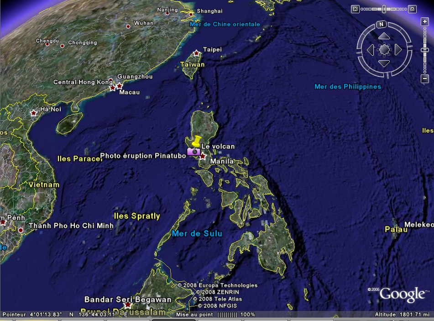434x321 pixels.
Task: Select the Taipei star marker
Action: pos(197,53)
